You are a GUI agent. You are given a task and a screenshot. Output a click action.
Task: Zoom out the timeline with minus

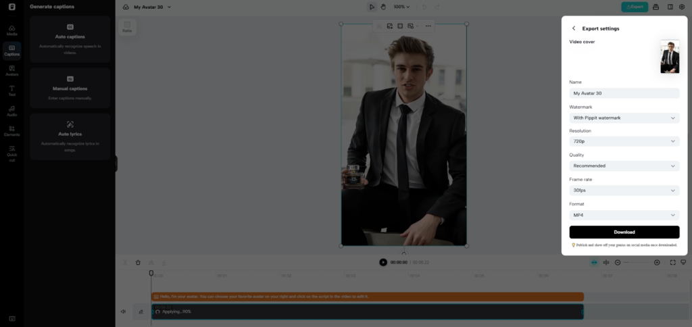tap(618, 262)
